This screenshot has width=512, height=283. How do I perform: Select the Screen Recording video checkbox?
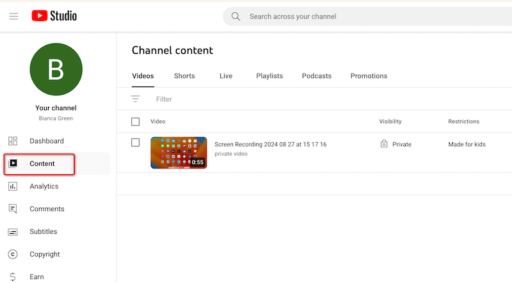135,143
